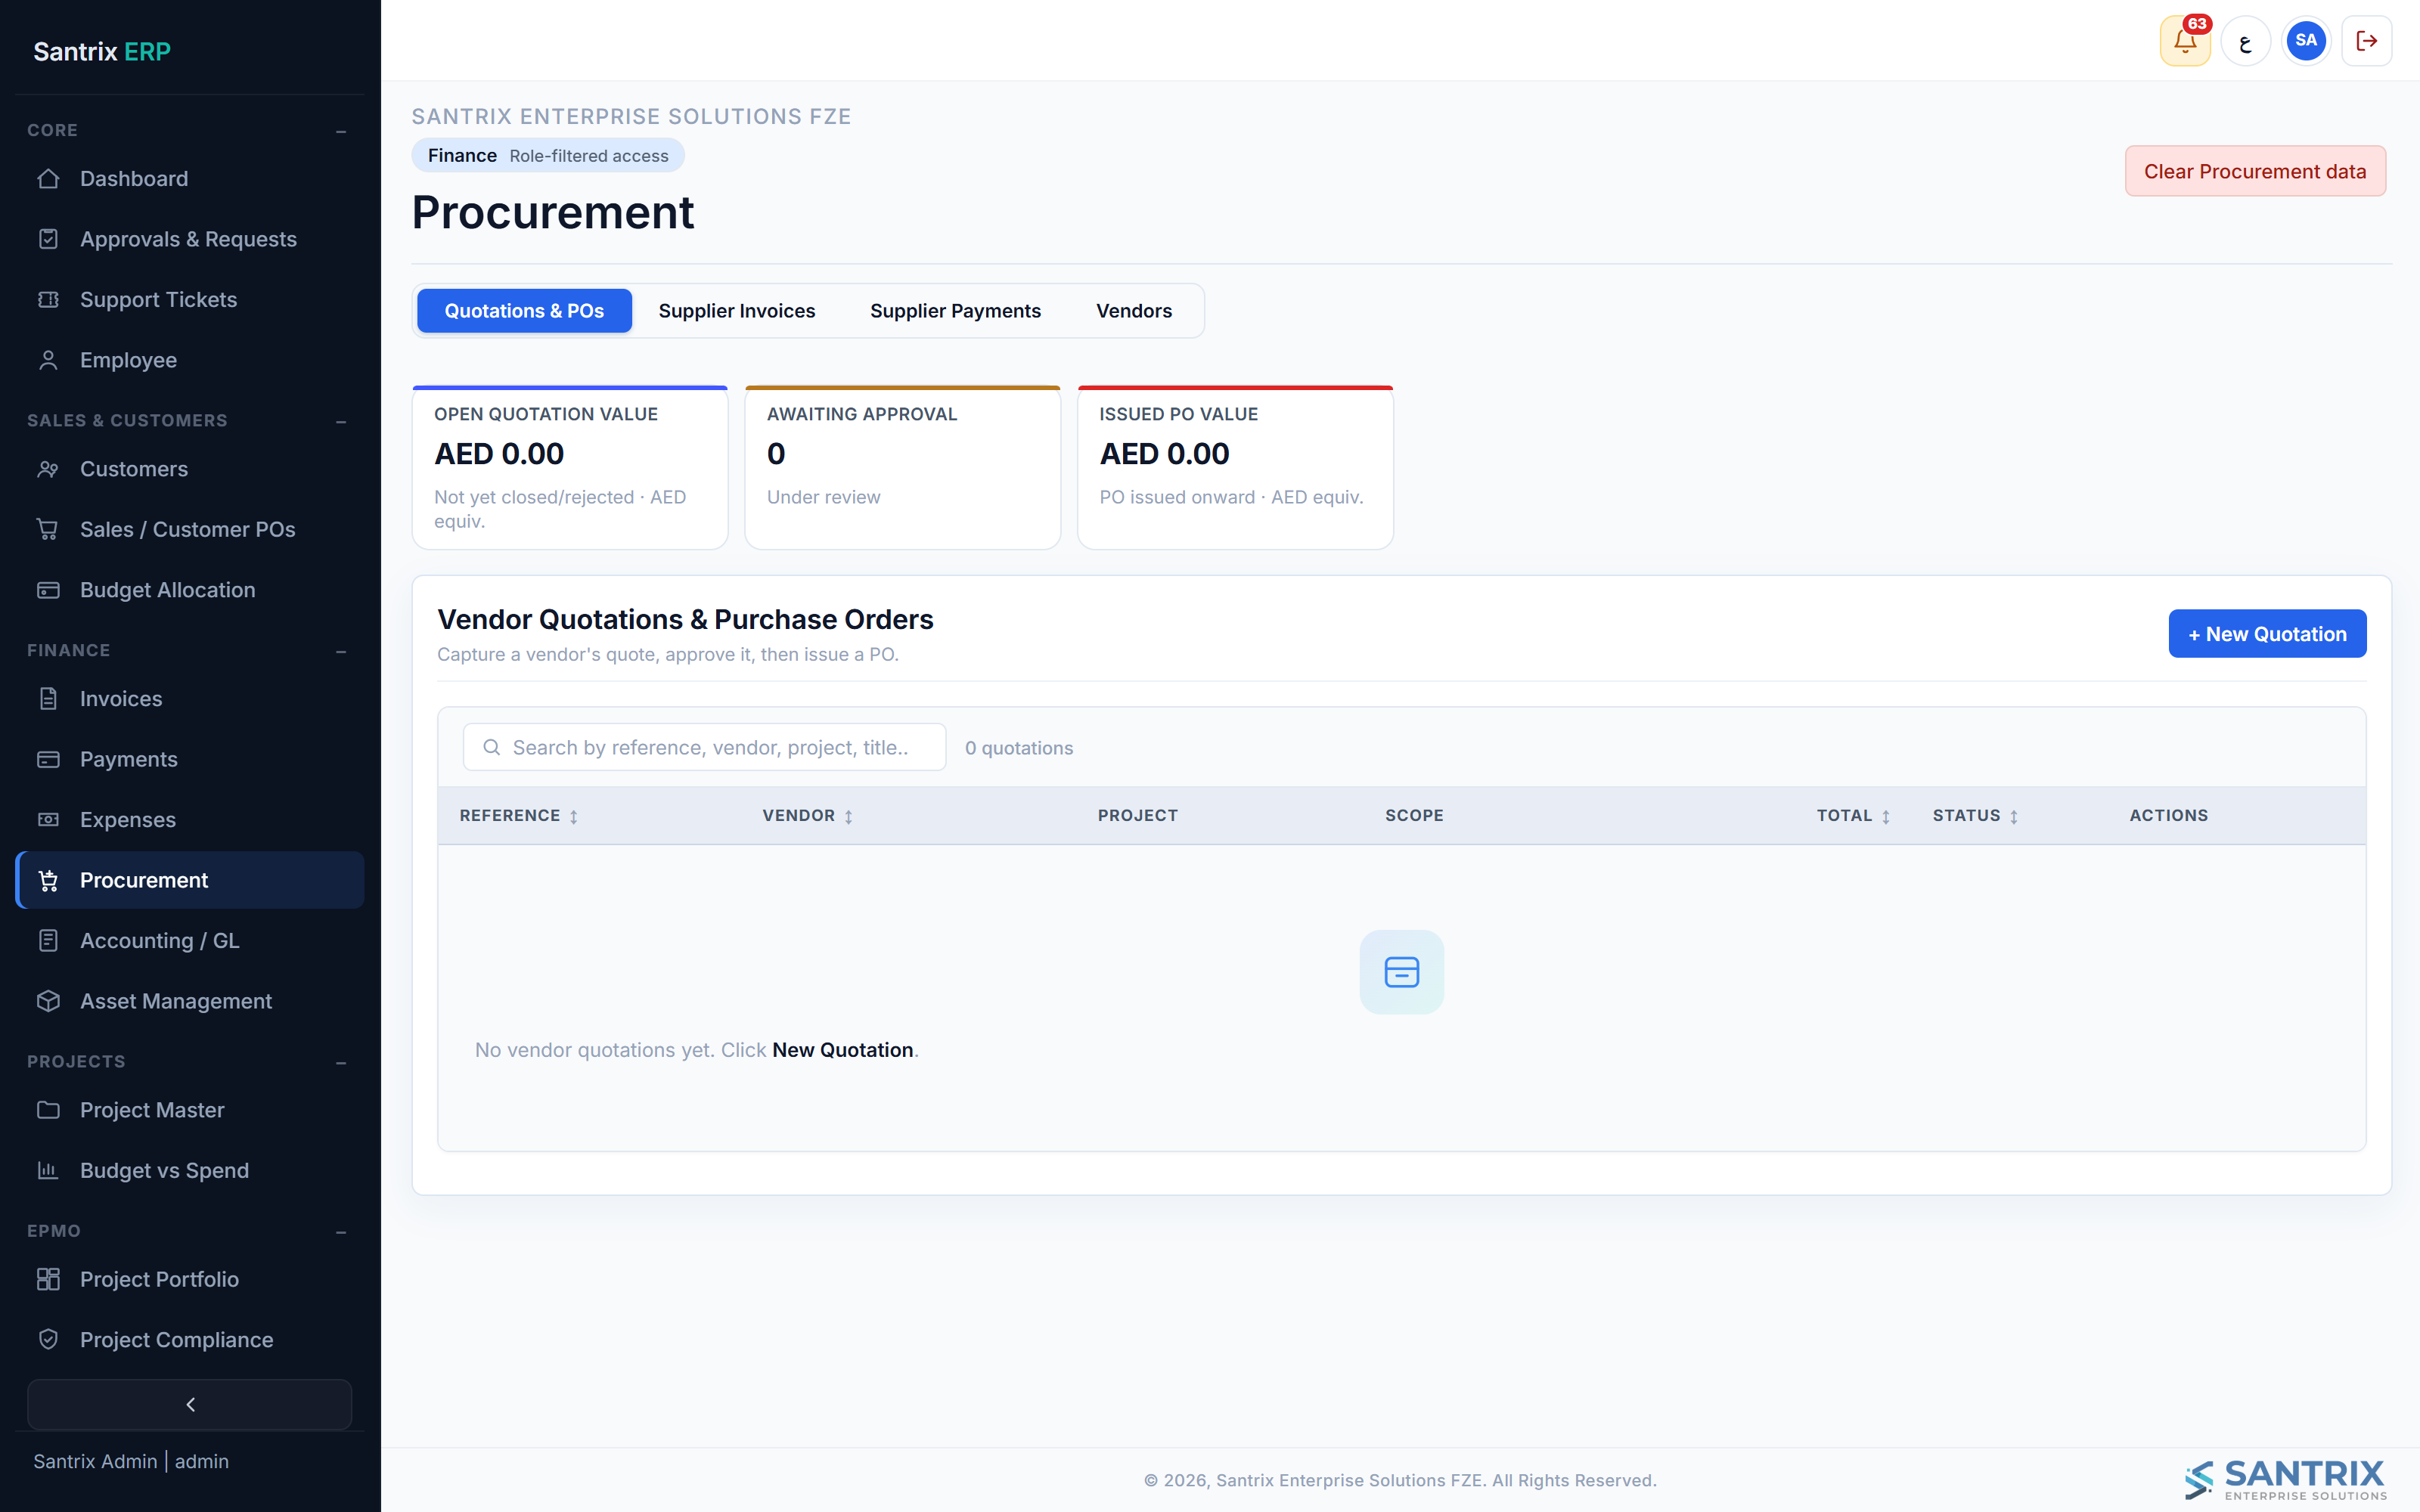
Task: Open Payments in the sidebar
Action: click(x=190, y=759)
